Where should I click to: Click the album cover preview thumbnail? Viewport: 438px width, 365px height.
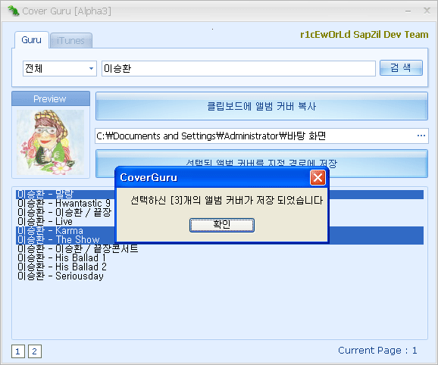(x=50, y=142)
